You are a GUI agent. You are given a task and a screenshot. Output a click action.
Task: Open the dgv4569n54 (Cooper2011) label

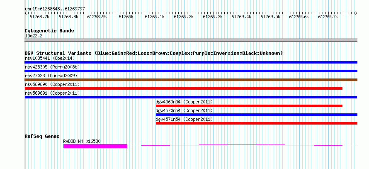[x=184, y=102]
